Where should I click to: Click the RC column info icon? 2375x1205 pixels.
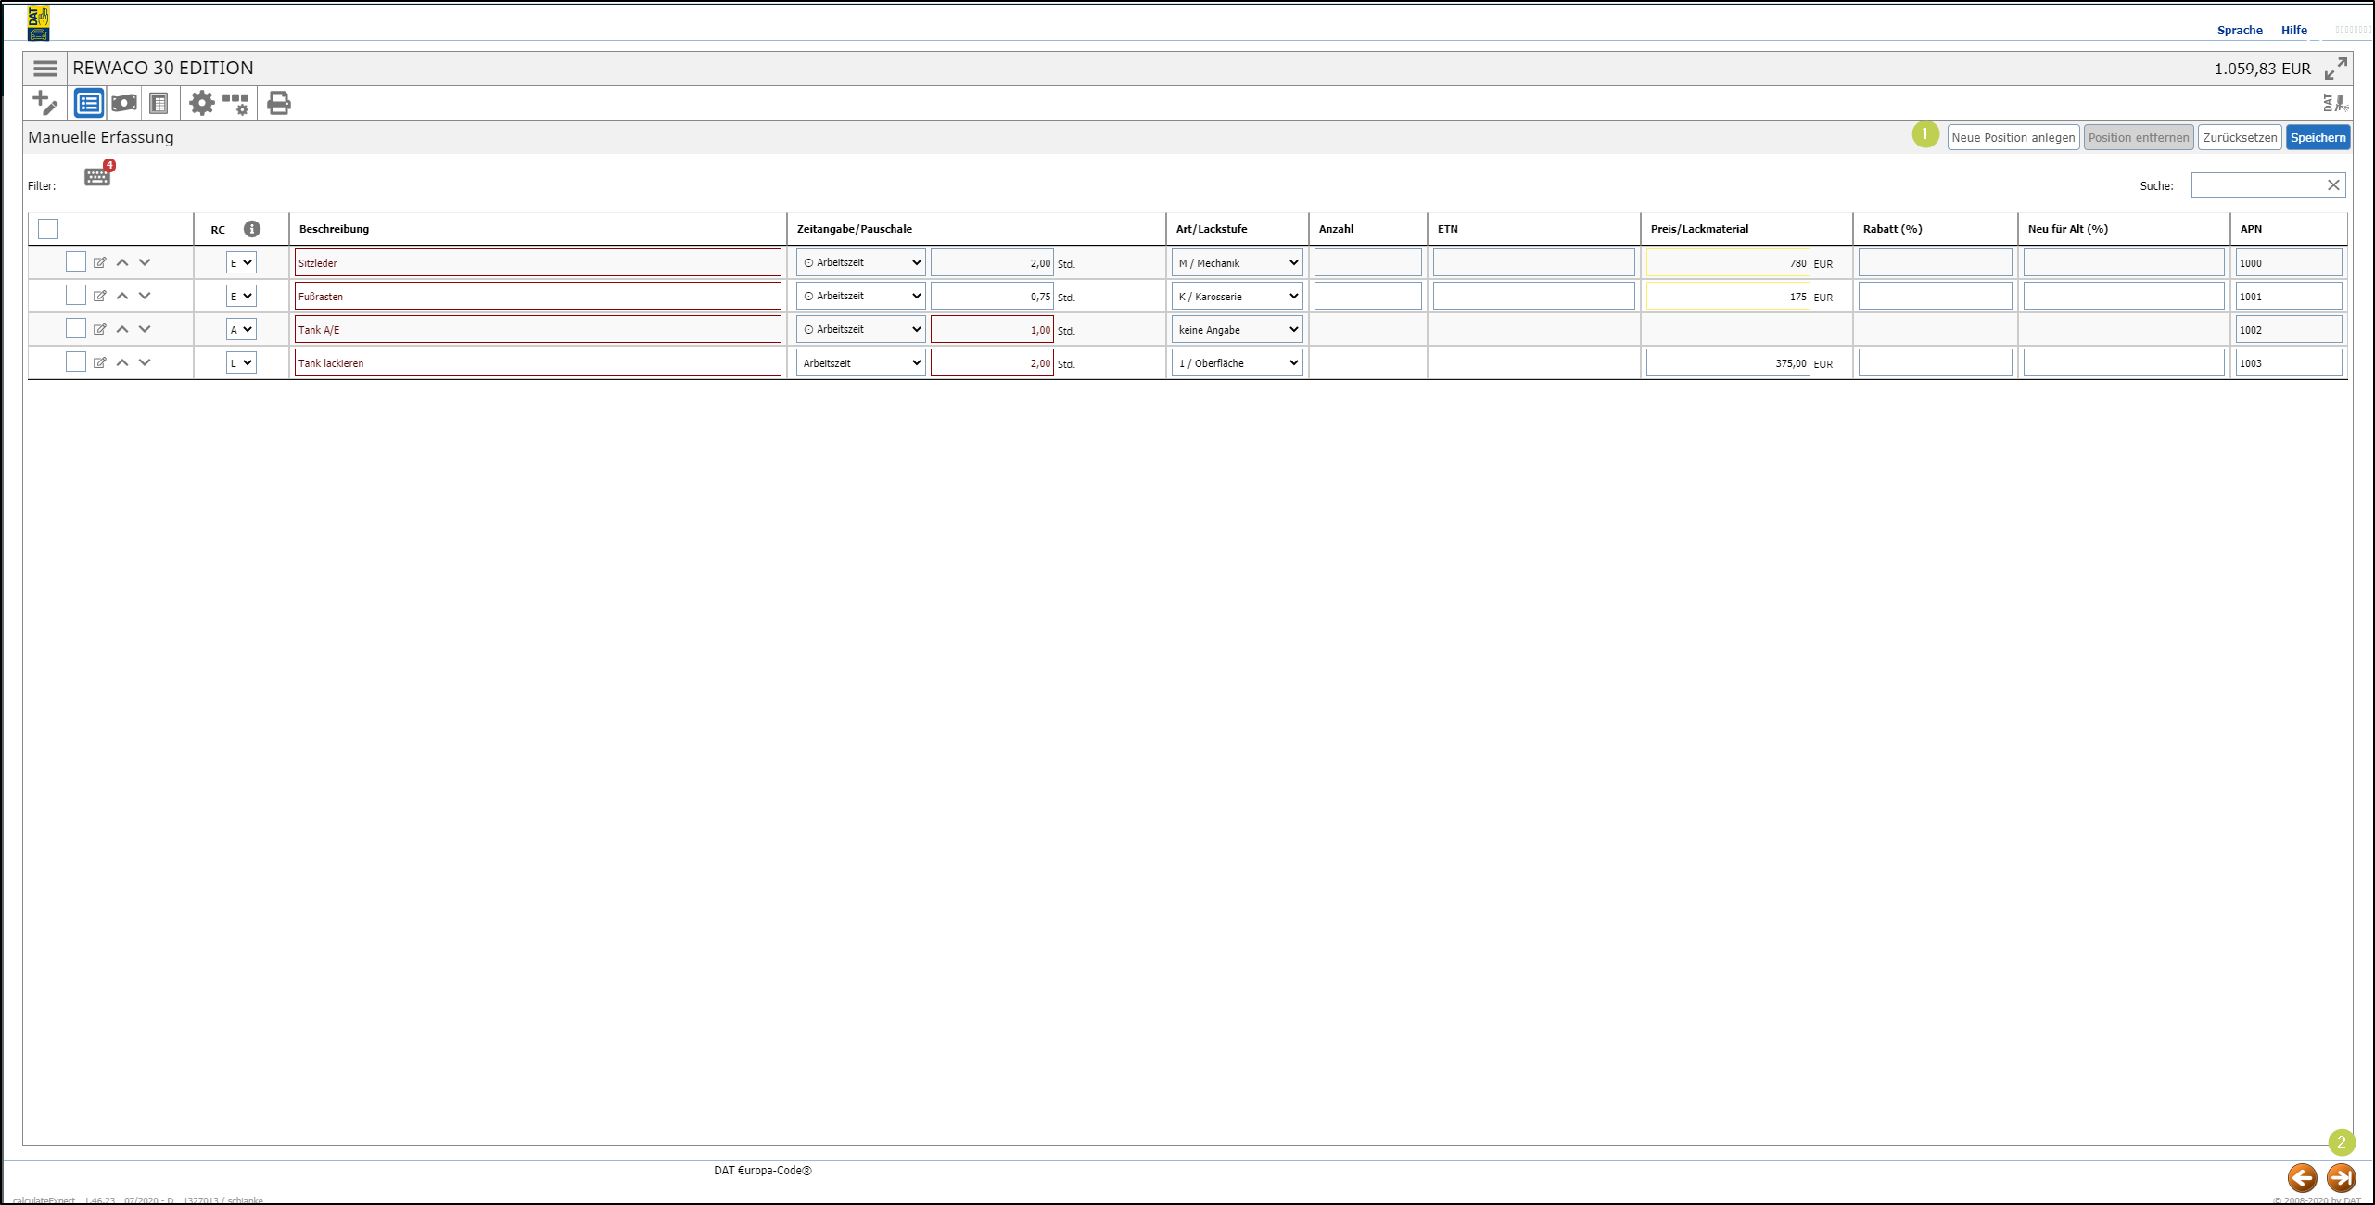pyautogui.click(x=251, y=229)
